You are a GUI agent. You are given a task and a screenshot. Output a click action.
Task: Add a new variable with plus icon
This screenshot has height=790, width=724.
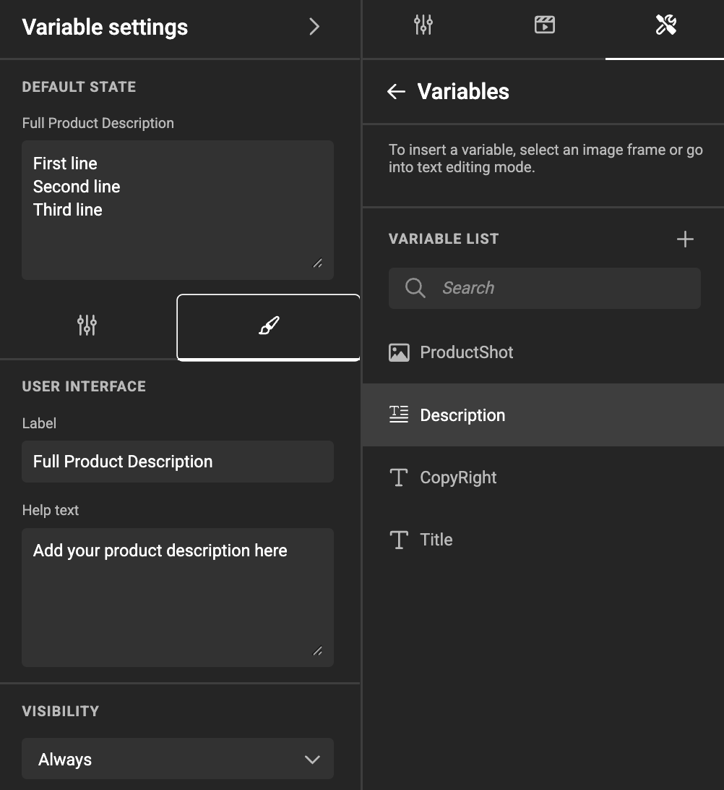click(x=685, y=239)
